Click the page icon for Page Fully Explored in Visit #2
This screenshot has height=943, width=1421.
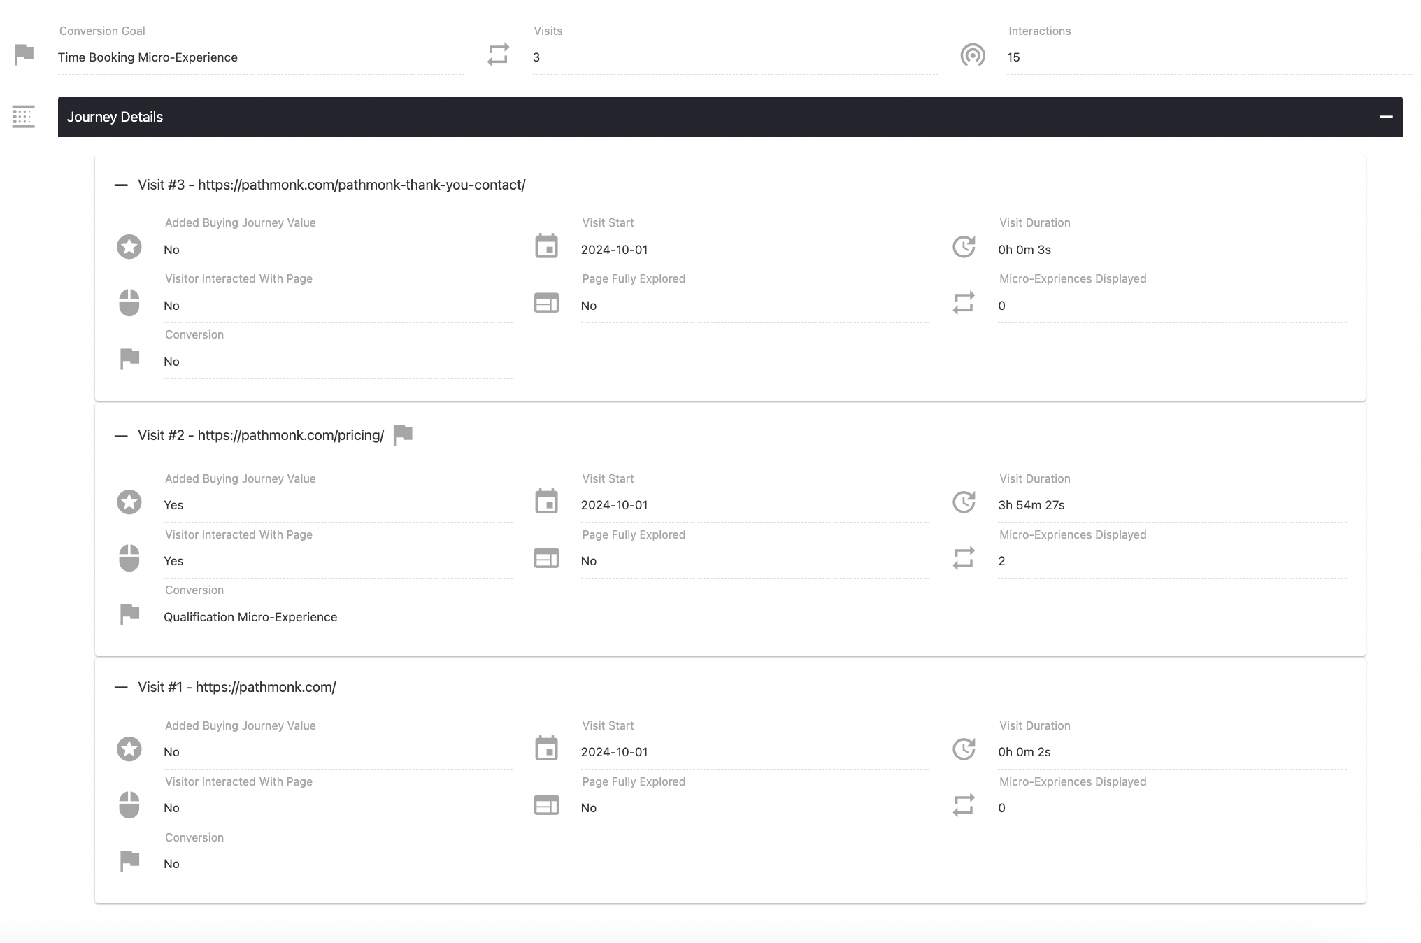547,558
